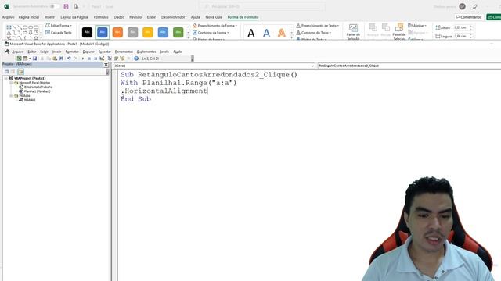Toggle Folders icon in Project panel

pyautogui.click(x=20, y=72)
